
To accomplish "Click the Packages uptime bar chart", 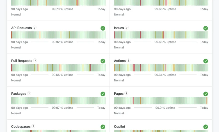I will [58, 101].
